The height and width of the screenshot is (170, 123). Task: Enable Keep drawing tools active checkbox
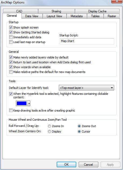[11, 110]
